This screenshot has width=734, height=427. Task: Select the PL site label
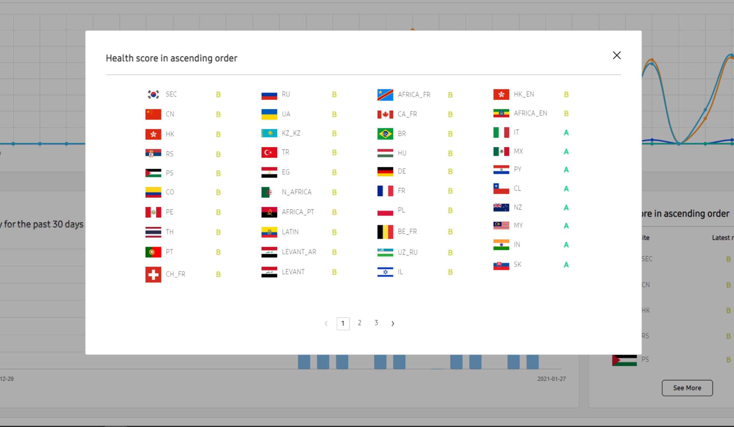(x=401, y=210)
